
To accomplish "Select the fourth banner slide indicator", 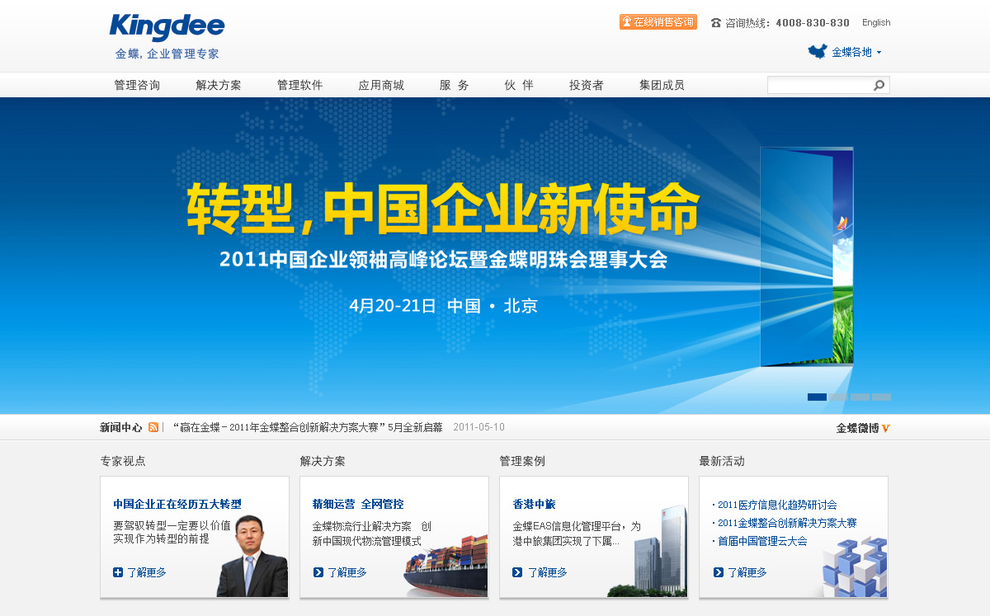I will 881,397.
